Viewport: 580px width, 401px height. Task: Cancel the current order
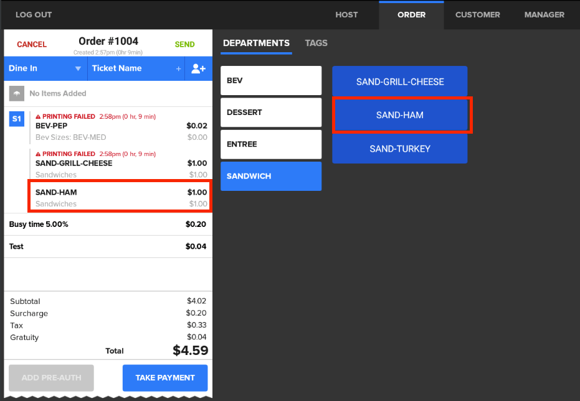click(x=32, y=44)
